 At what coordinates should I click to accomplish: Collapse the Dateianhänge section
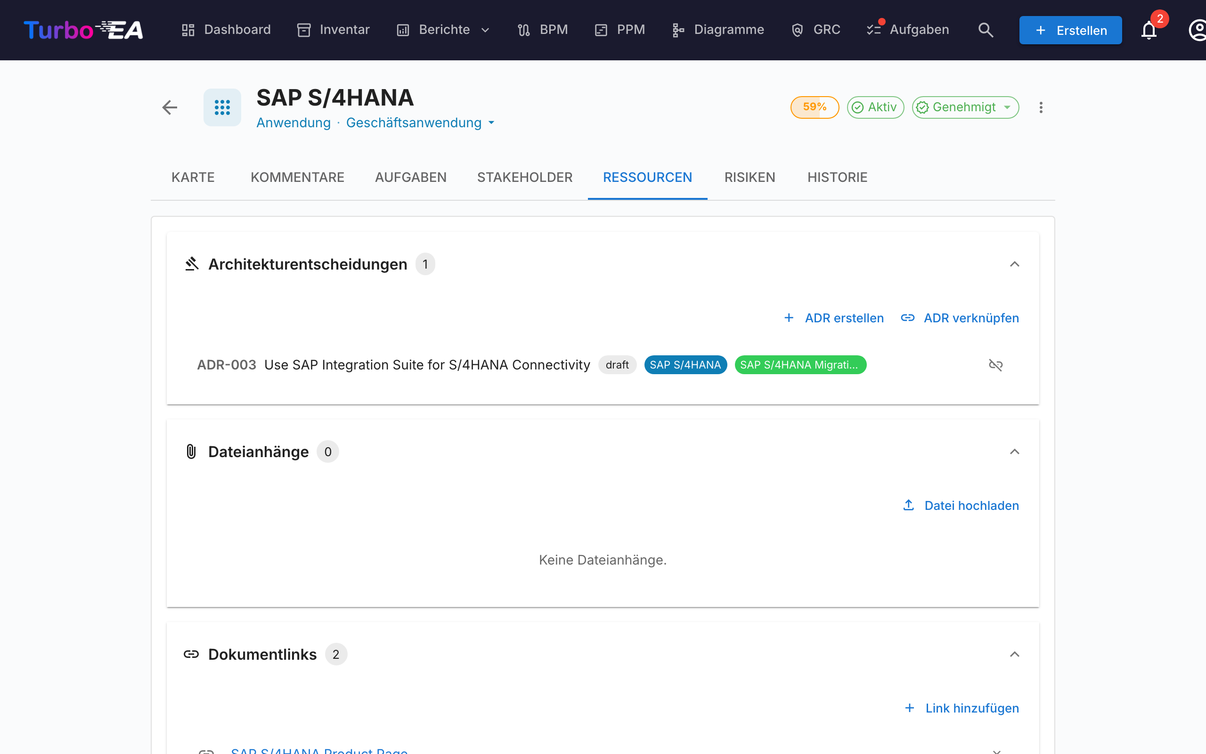pyautogui.click(x=1014, y=452)
